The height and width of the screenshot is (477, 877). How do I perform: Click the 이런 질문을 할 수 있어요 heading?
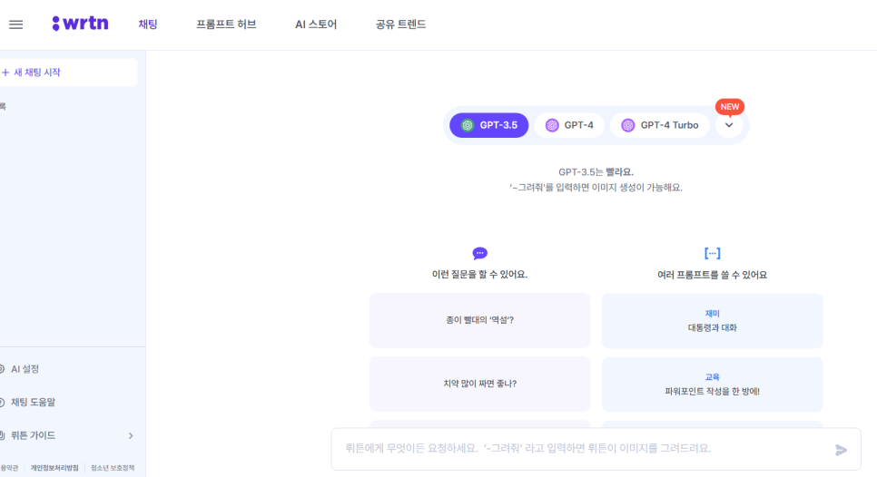480,275
